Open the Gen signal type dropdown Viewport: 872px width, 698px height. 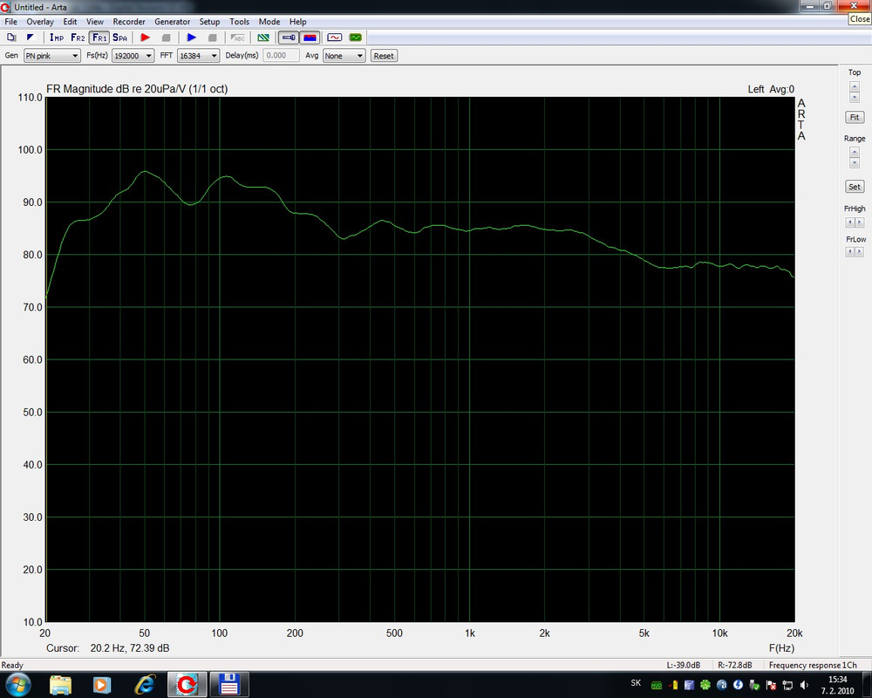click(x=51, y=56)
